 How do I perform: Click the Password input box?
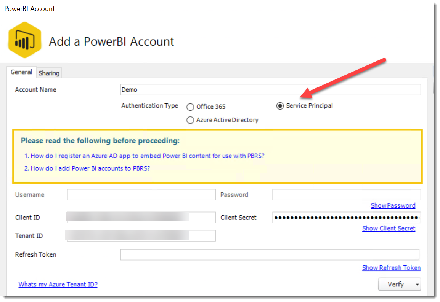click(x=346, y=194)
